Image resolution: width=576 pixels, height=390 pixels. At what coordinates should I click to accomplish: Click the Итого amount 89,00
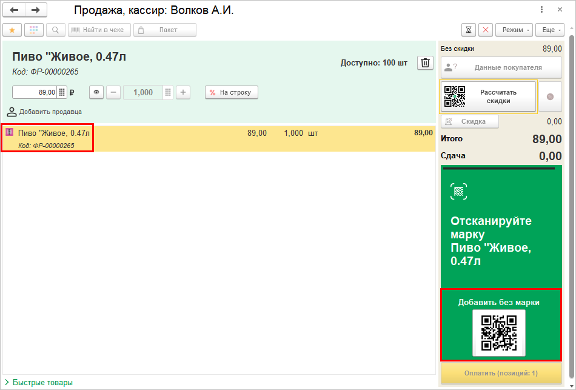click(x=547, y=139)
